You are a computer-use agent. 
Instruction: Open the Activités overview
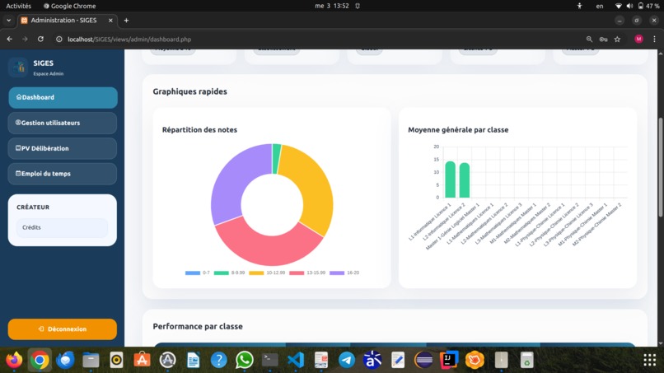[19, 6]
